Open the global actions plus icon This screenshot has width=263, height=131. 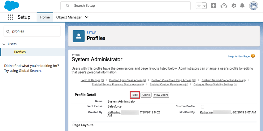[x=213, y=6]
